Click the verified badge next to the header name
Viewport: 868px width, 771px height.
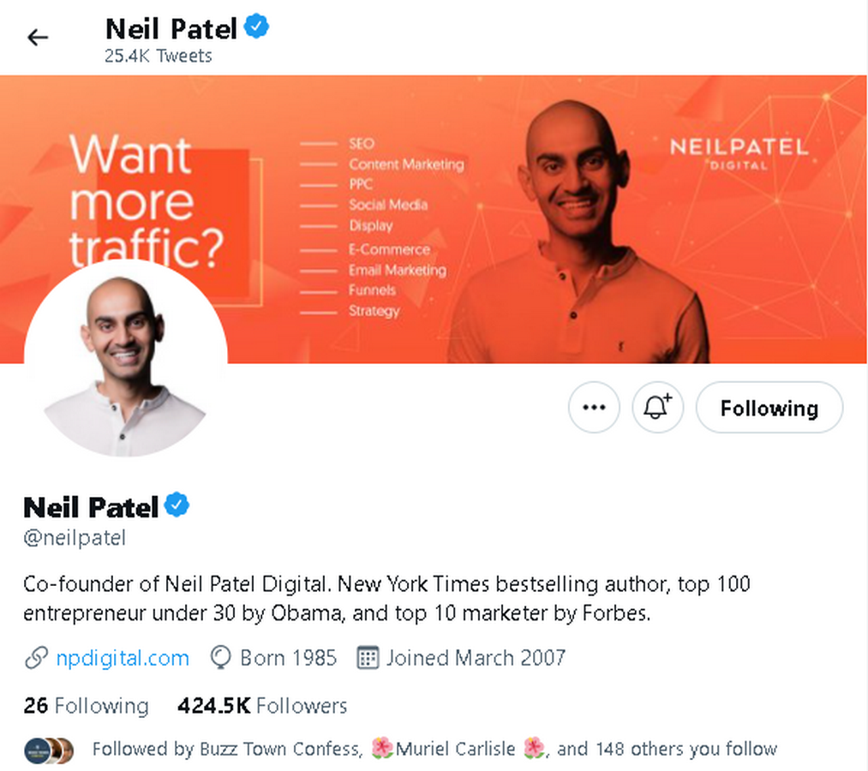[x=256, y=27]
